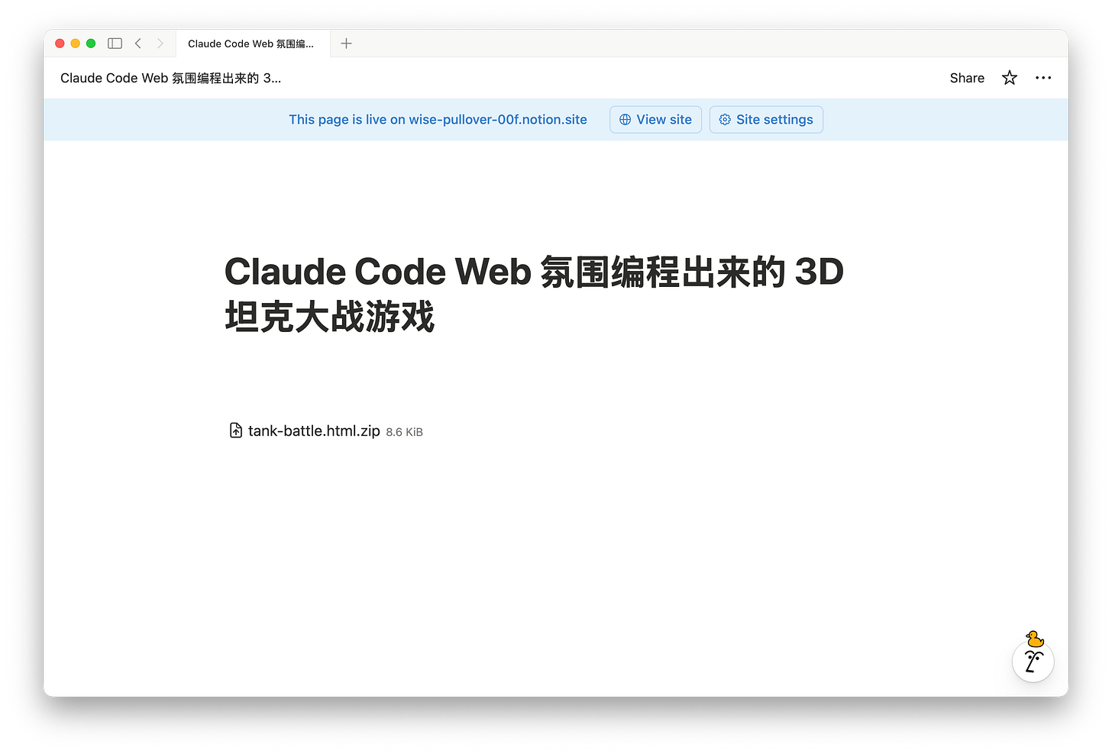Open a new tab with plus icon
This screenshot has width=1112, height=754.
click(x=346, y=43)
